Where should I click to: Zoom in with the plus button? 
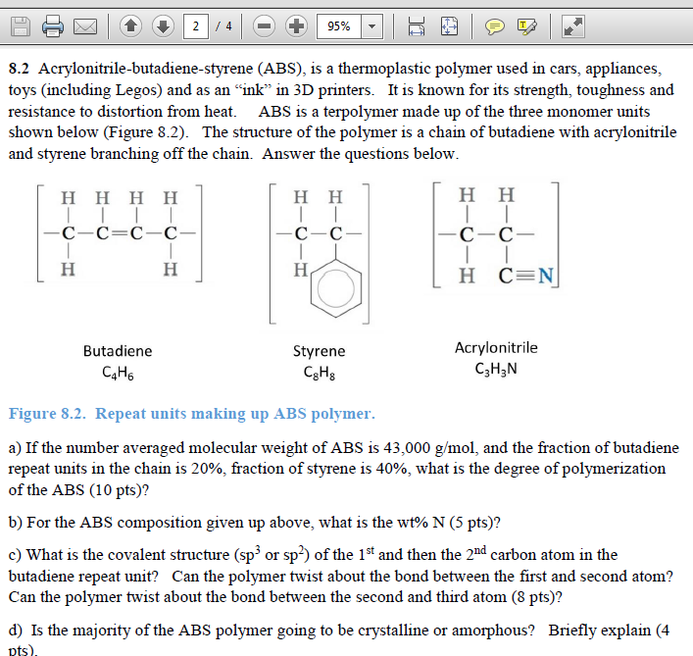coord(296,26)
